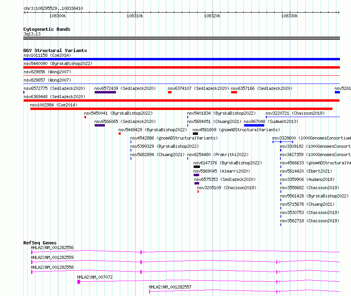This screenshot has width=351, height=296.
Task: Click the Cytogenetic Bands track heading
Action: point(47,29)
